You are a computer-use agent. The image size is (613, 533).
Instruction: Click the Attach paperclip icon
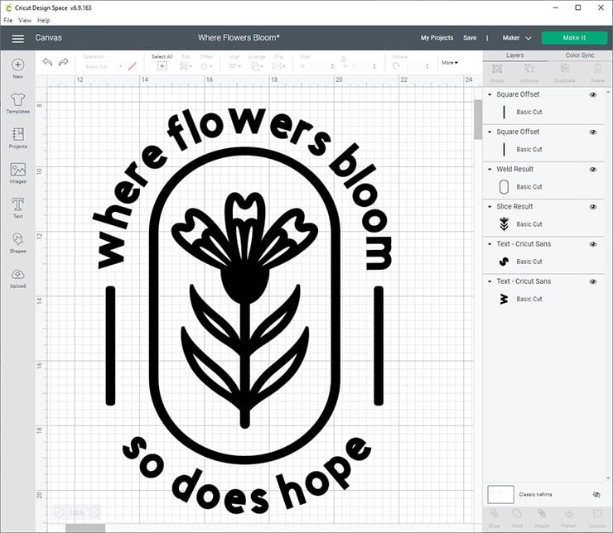point(542,513)
